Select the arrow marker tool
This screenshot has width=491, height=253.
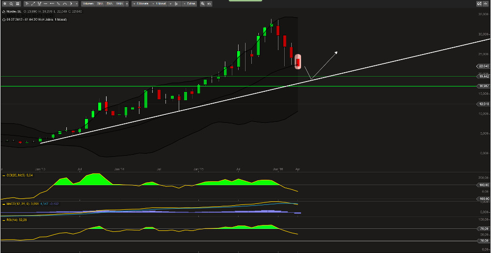71,4
